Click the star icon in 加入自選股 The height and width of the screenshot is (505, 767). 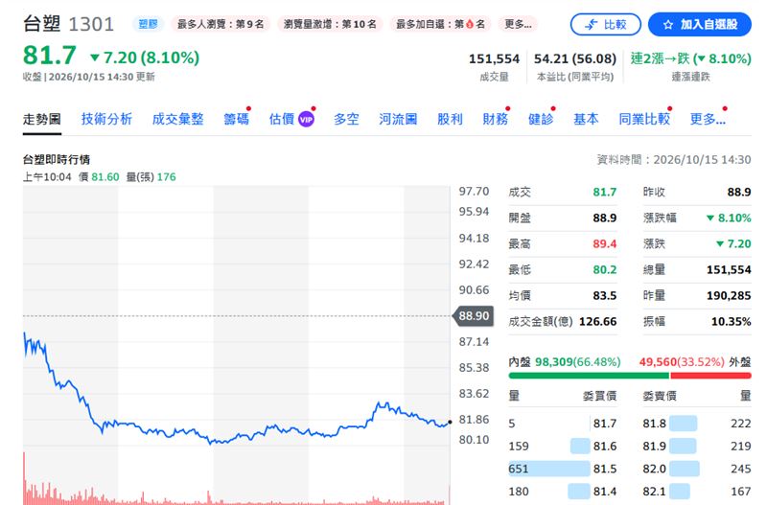point(667,25)
